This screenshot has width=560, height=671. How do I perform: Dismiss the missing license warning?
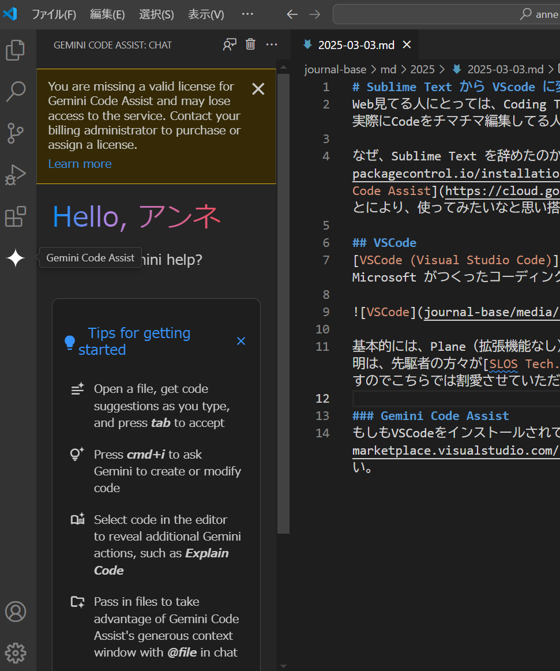coord(258,89)
